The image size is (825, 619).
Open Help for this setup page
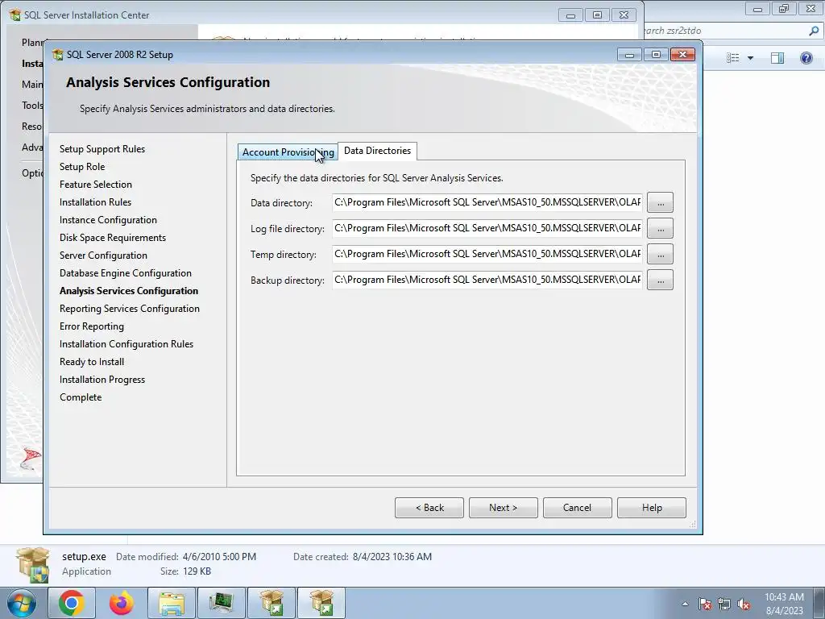coord(651,508)
